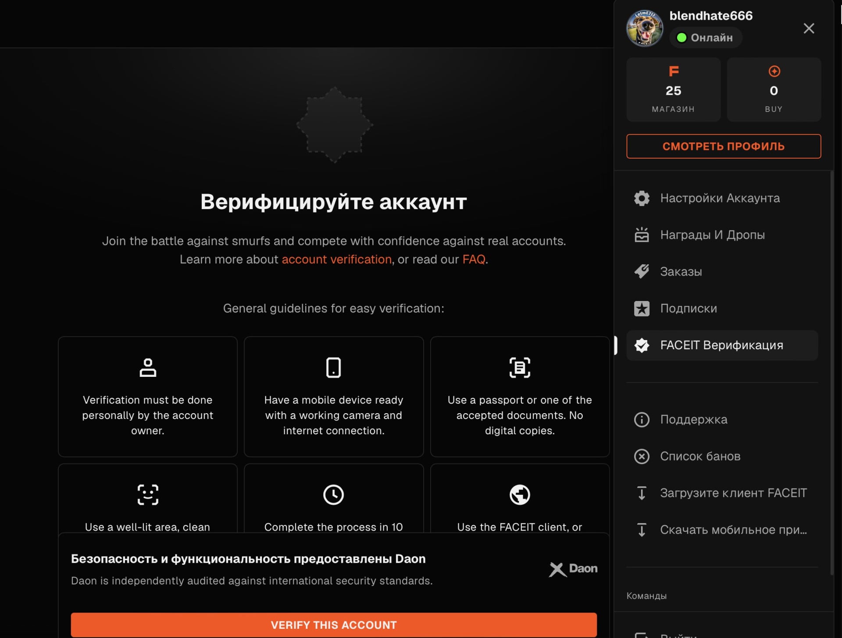The height and width of the screenshot is (638, 842).
Task: Open the Онлайн status selector
Action: click(x=705, y=38)
